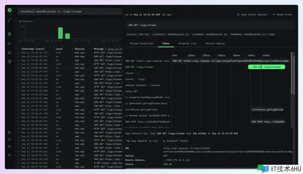Click the monitor icon beside View Client Session

[238, 15]
